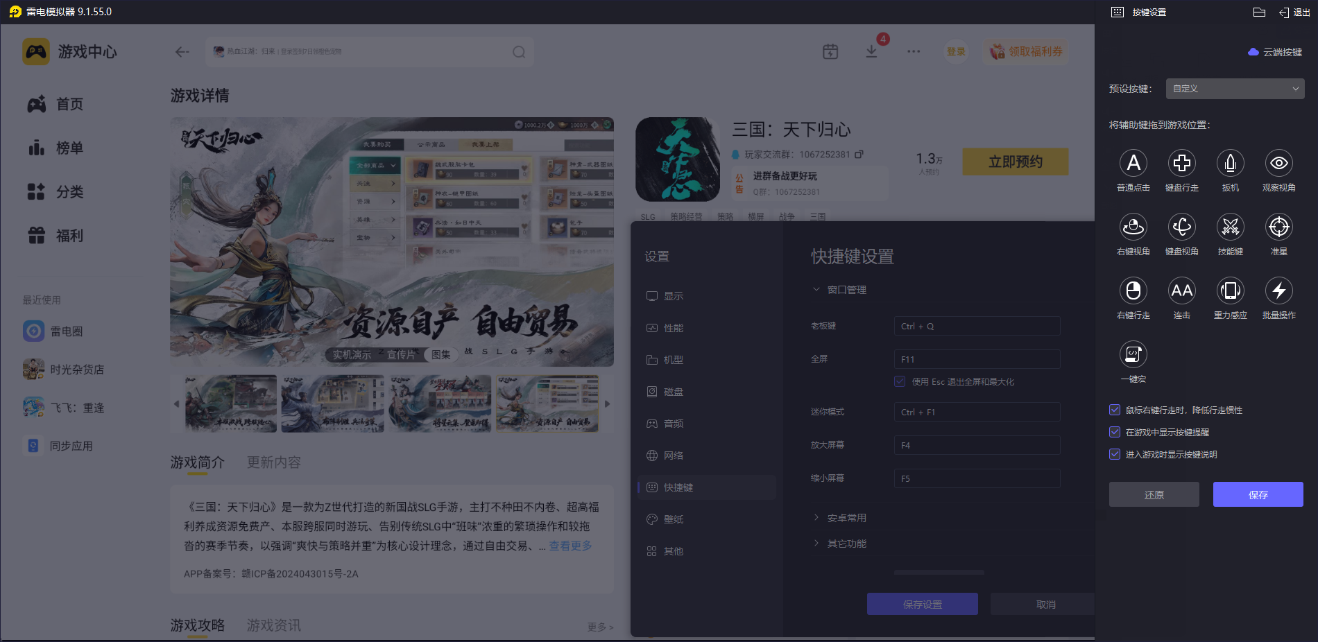Open the 性能 settings tab
The image size is (1318, 642).
click(x=673, y=328)
